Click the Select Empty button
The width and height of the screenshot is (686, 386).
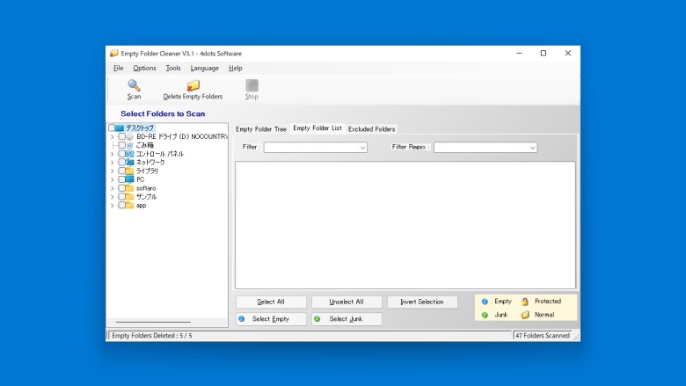(x=271, y=319)
